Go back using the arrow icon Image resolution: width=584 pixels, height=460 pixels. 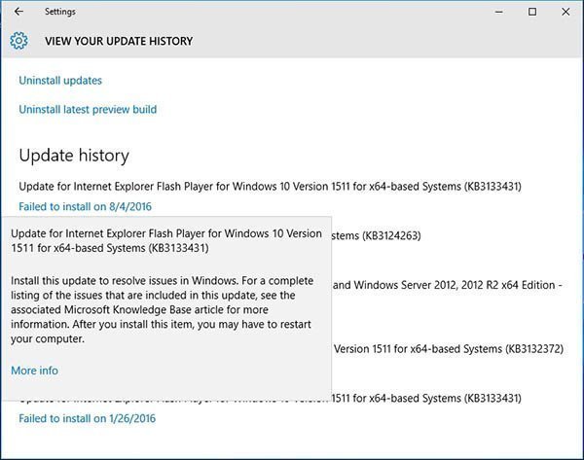(18, 12)
